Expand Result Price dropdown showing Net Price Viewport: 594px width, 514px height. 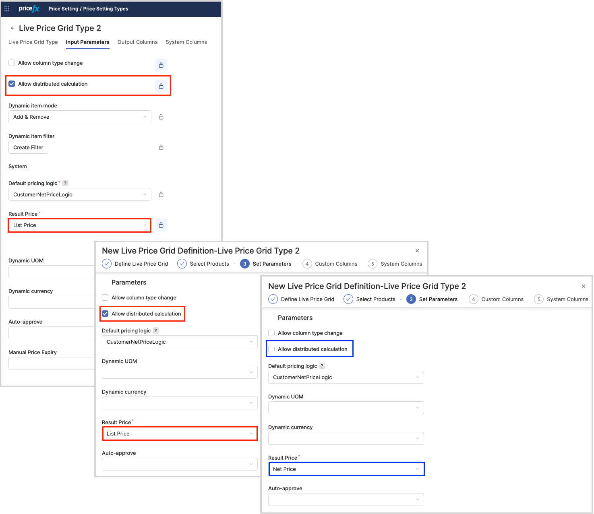tap(346, 469)
